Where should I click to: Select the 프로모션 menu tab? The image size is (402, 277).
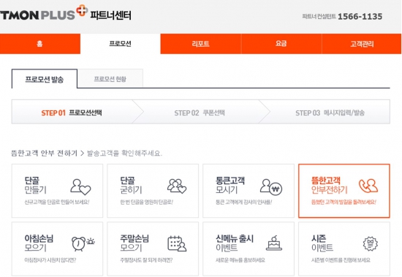coord(121,44)
